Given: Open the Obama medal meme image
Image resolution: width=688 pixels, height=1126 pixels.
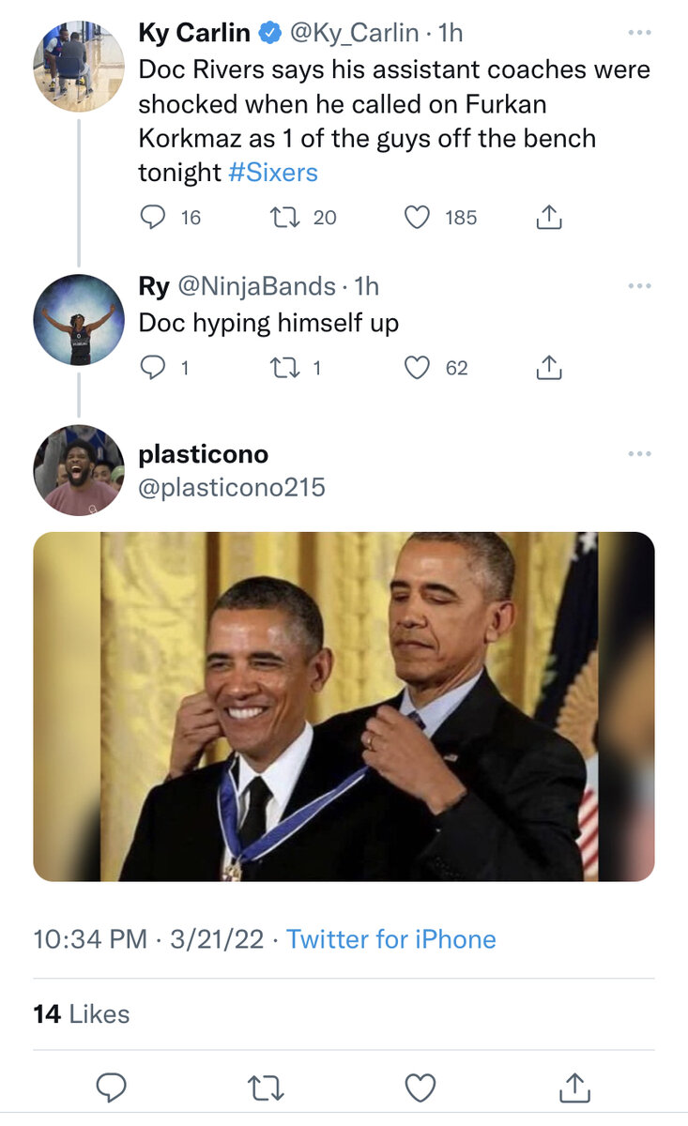Looking at the screenshot, I should click(344, 707).
